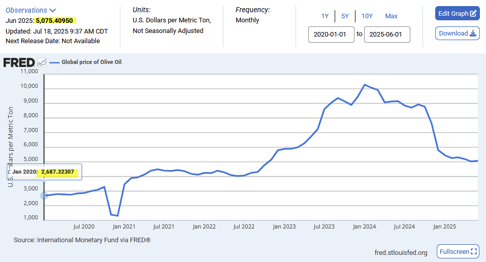486x262 pixels.
Task: Click the blue legend line for Olive Oil
Action: pos(54,62)
